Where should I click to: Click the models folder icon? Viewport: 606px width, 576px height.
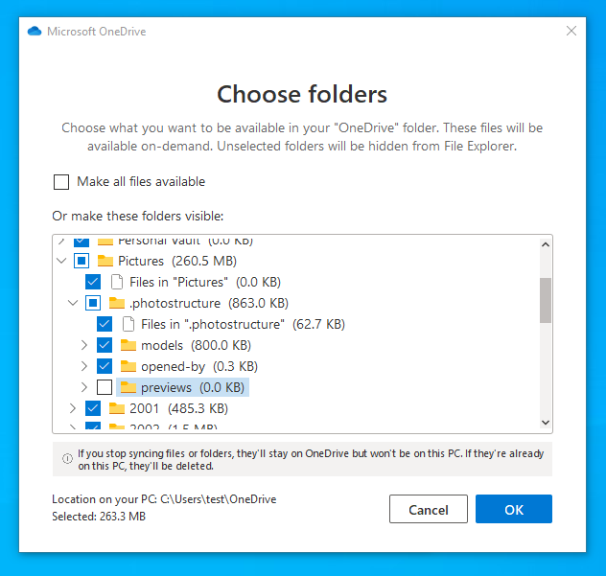[128, 345]
